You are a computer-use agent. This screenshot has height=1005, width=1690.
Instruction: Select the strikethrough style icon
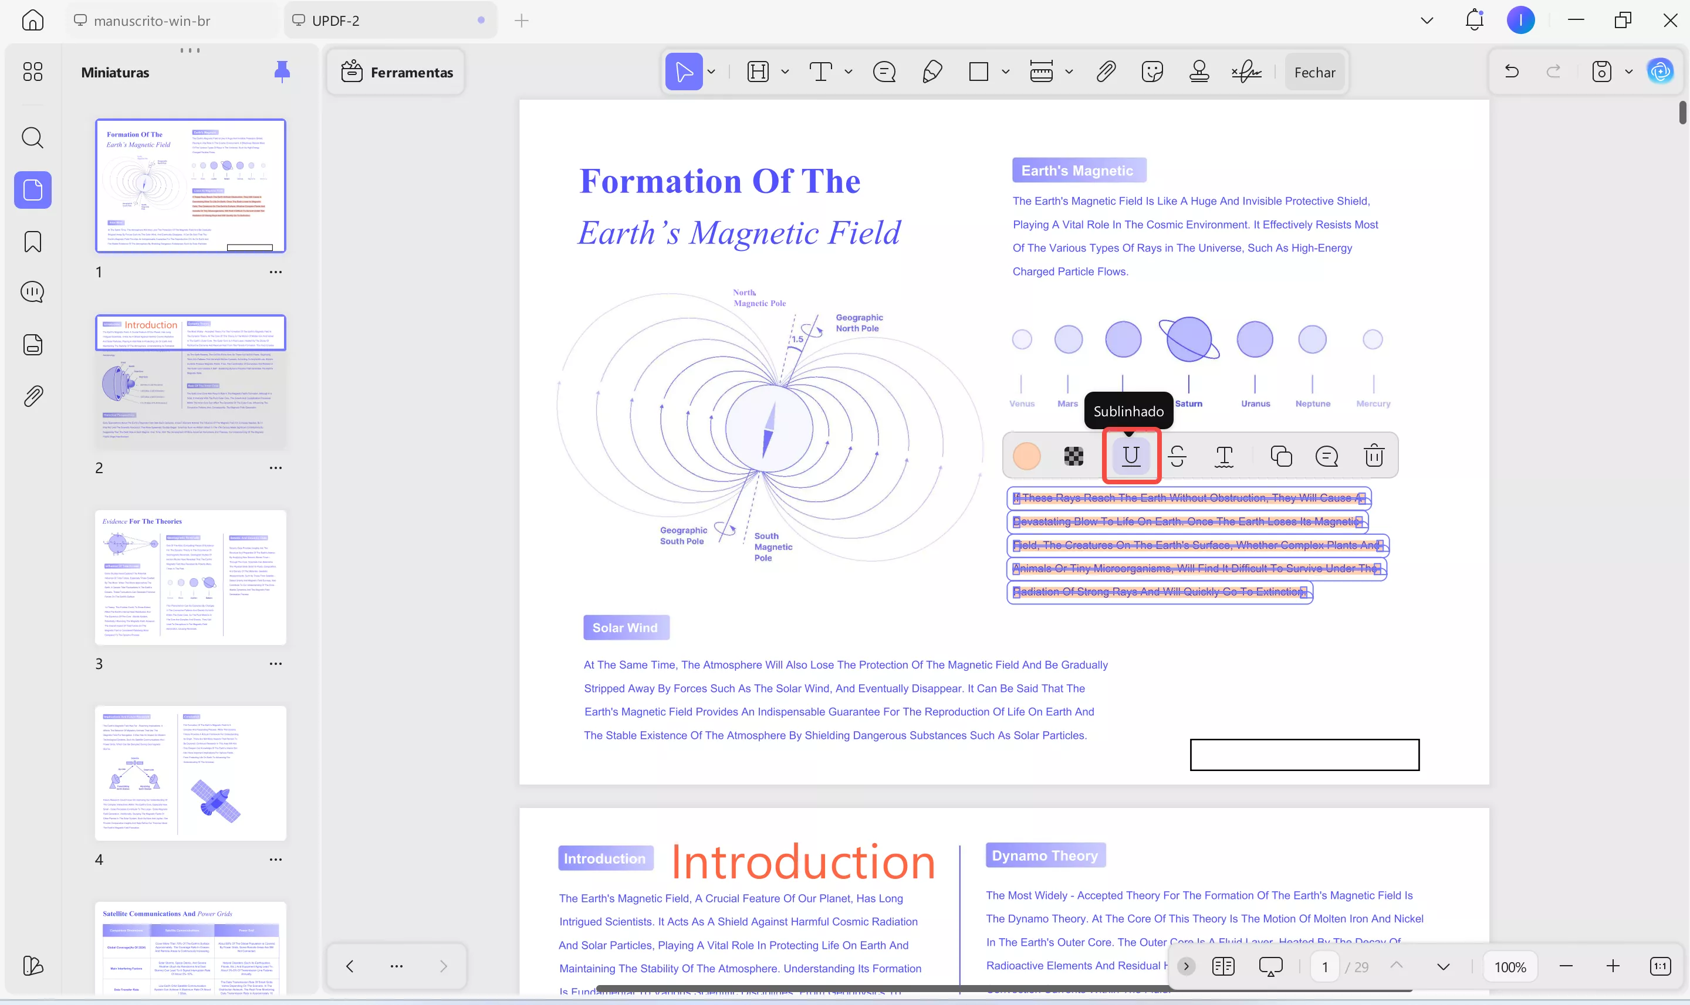1177,456
